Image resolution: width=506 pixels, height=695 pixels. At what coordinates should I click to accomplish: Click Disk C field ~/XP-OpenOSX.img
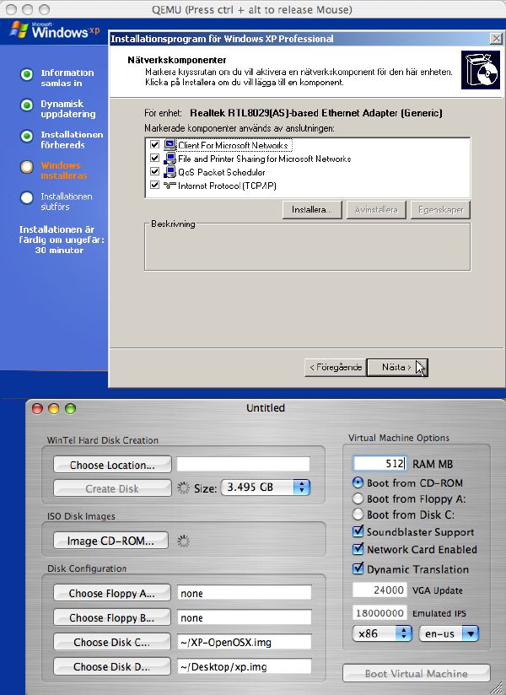point(245,642)
